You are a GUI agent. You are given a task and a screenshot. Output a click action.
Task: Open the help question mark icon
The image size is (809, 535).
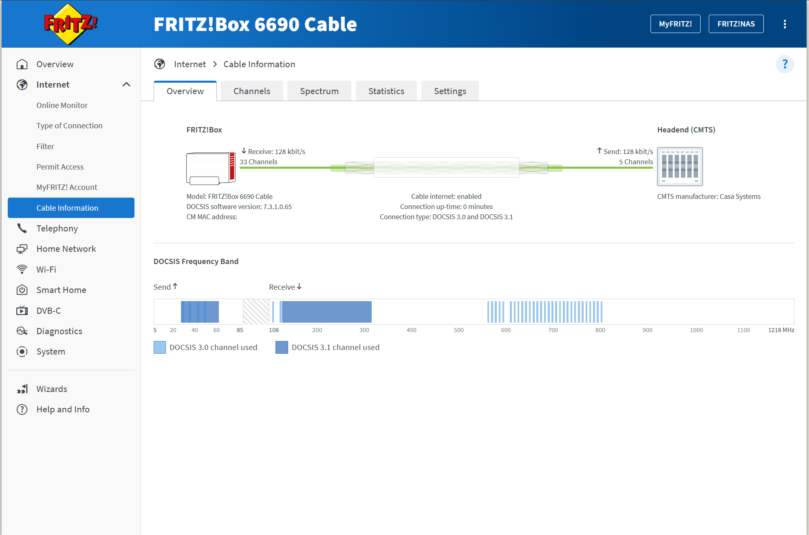click(785, 64)
